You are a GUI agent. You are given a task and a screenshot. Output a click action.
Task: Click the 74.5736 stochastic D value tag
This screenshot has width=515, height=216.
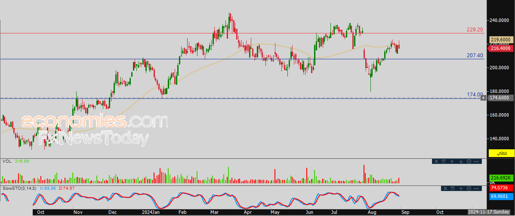(501, 188)
